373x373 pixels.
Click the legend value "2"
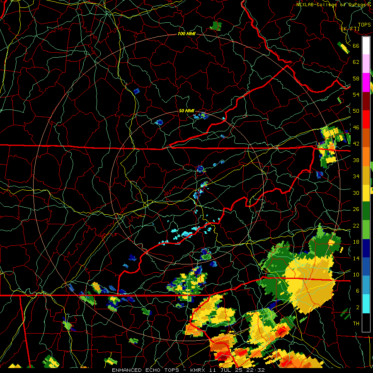pos(358,308)
